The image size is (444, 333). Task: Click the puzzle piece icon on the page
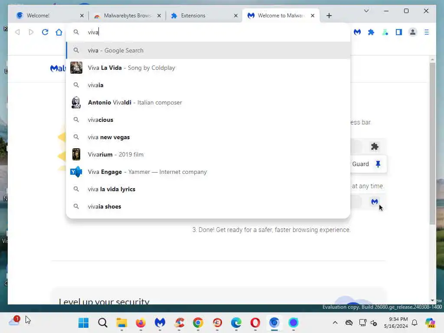[375, 147]
